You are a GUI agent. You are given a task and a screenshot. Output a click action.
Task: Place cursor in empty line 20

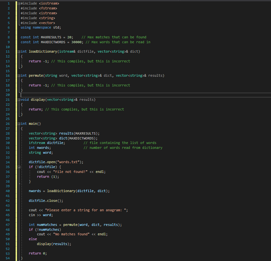pyautogui.click(x=146, y=95)
